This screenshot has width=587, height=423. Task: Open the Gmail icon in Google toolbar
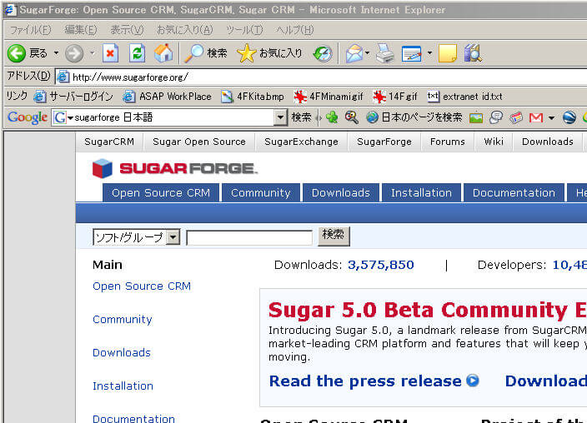click(536, 117)
